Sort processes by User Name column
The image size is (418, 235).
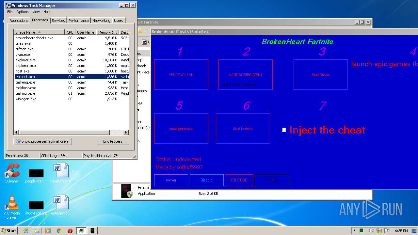(x=86, y=32)
